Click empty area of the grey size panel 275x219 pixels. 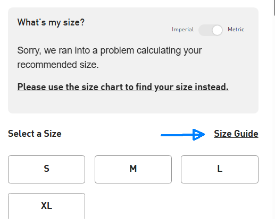pyautogui.click(x=133, y=103)
